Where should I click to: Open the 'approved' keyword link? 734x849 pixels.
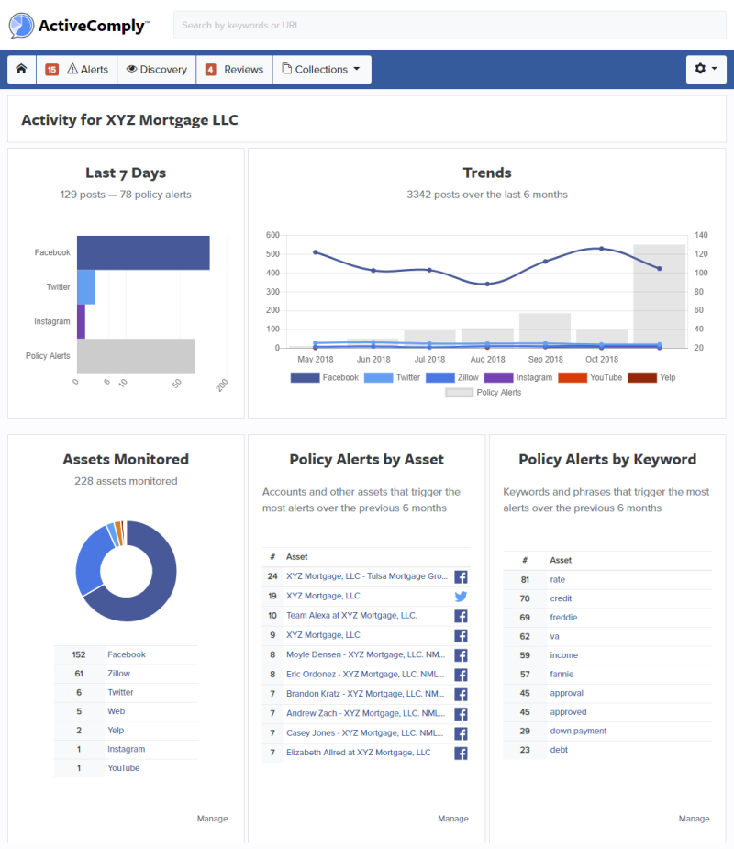point(568,712)
